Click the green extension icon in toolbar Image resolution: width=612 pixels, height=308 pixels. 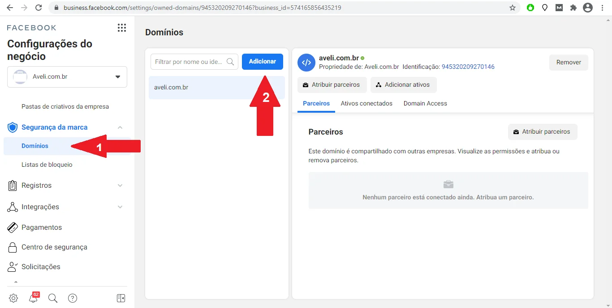coord(530,8)
